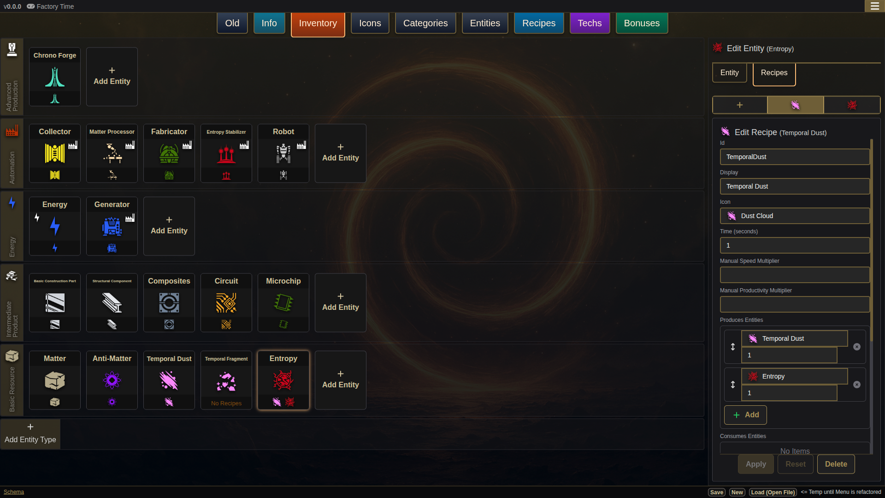Image resolution: width=885 pixels, height=498 pixels.
Task: Remove Entropy from produced entities
Action: coord(857,385)
